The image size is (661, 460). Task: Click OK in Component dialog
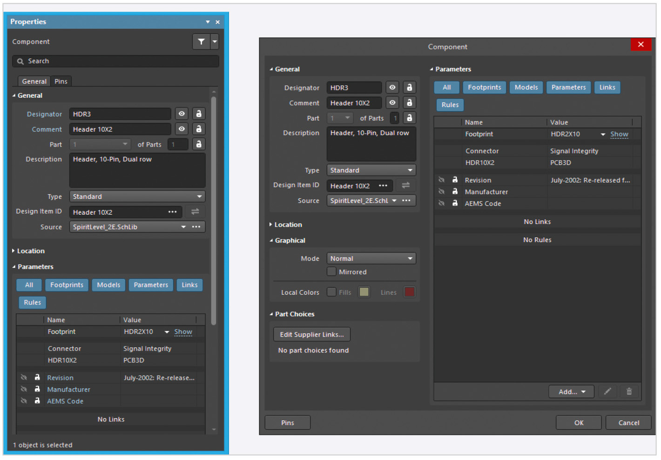[579, 423]
